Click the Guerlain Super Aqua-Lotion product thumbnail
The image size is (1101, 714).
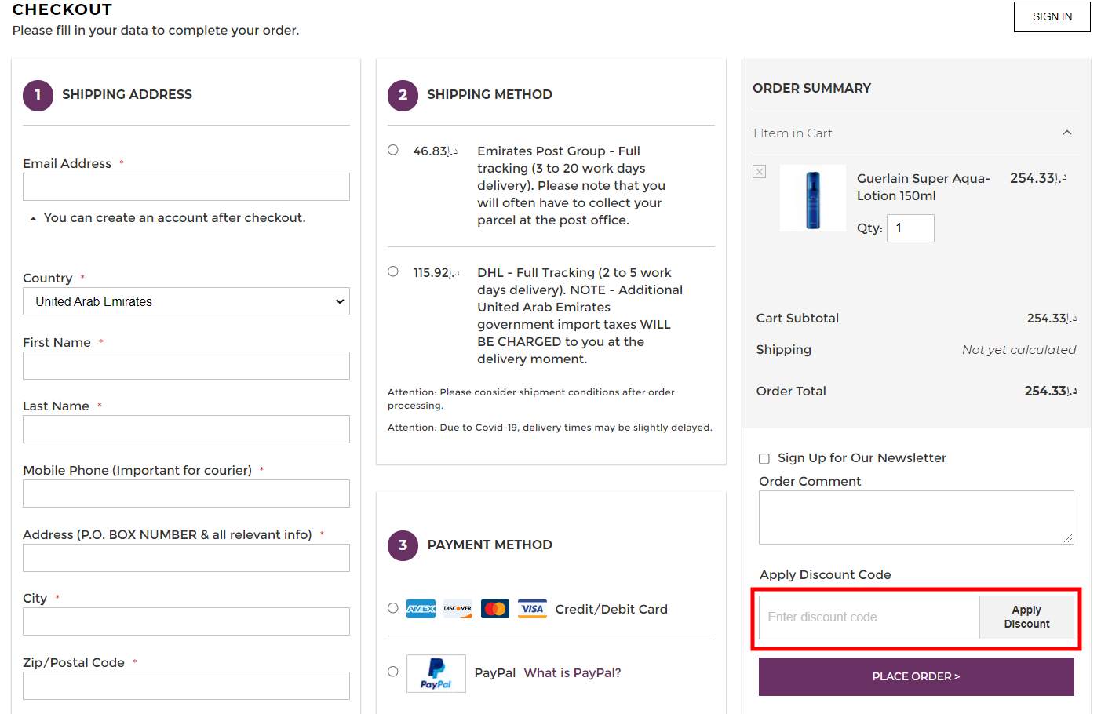pyautogui.click(x=812, y=198)
